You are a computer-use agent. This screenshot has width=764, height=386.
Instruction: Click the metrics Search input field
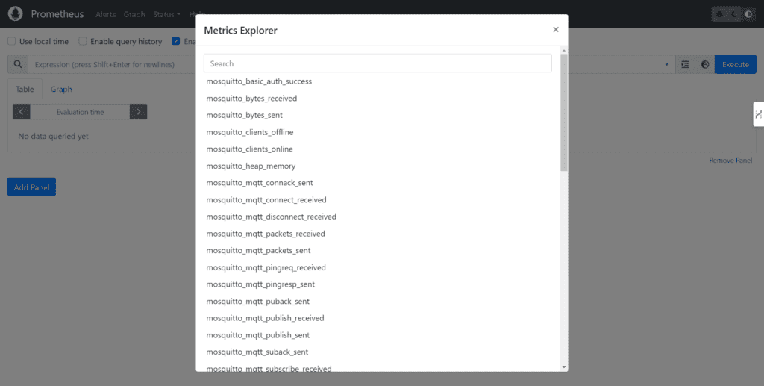pos(378,63)
